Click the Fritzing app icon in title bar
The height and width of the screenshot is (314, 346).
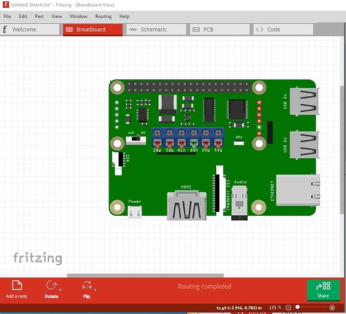point(6,4)
